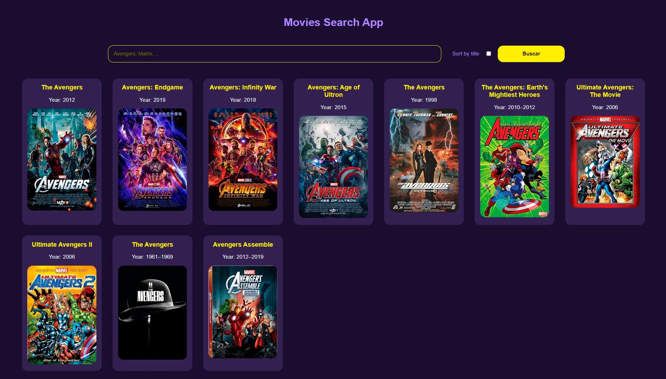Open the Avengers: Endgame poster

(152, 160)
